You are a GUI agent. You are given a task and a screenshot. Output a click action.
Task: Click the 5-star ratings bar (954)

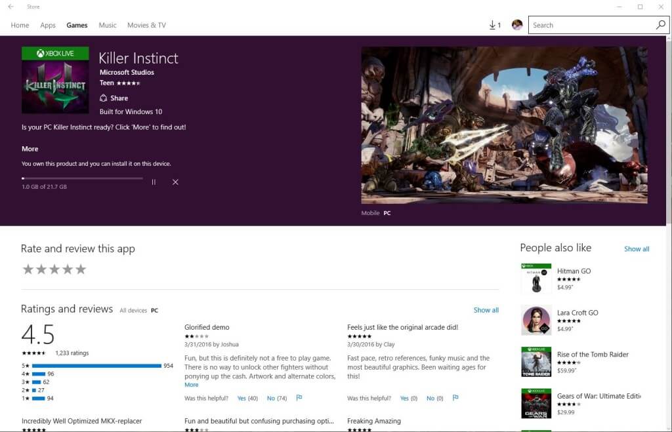96,366
